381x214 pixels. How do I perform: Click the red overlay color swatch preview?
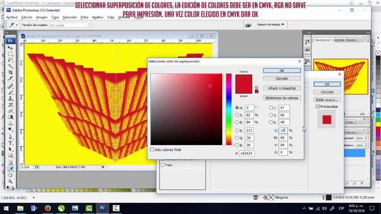point(327,119)
